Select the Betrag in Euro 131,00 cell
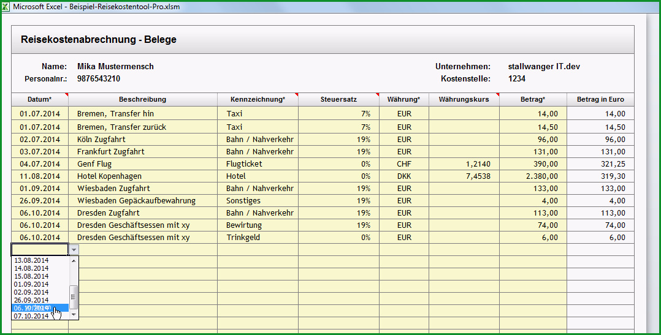This screenshot has height=335, width=661. pyautogui.click(x=600, y=151)
